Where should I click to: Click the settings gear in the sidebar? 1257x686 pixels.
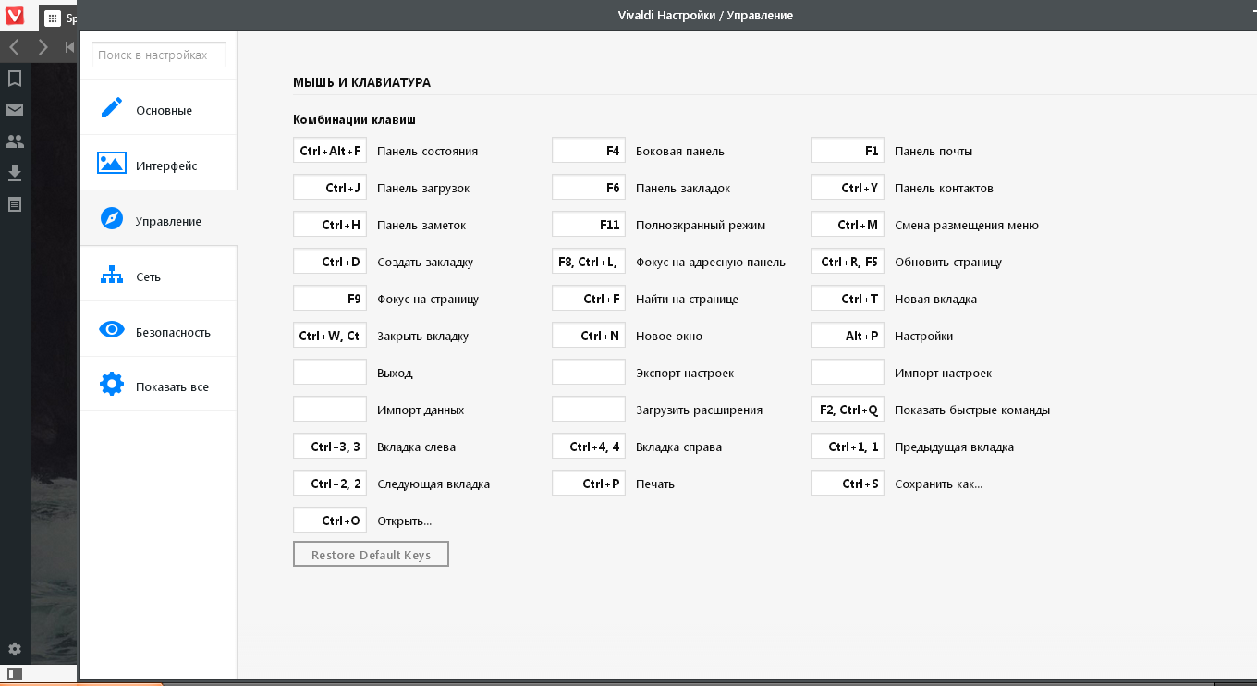point(15,649)
